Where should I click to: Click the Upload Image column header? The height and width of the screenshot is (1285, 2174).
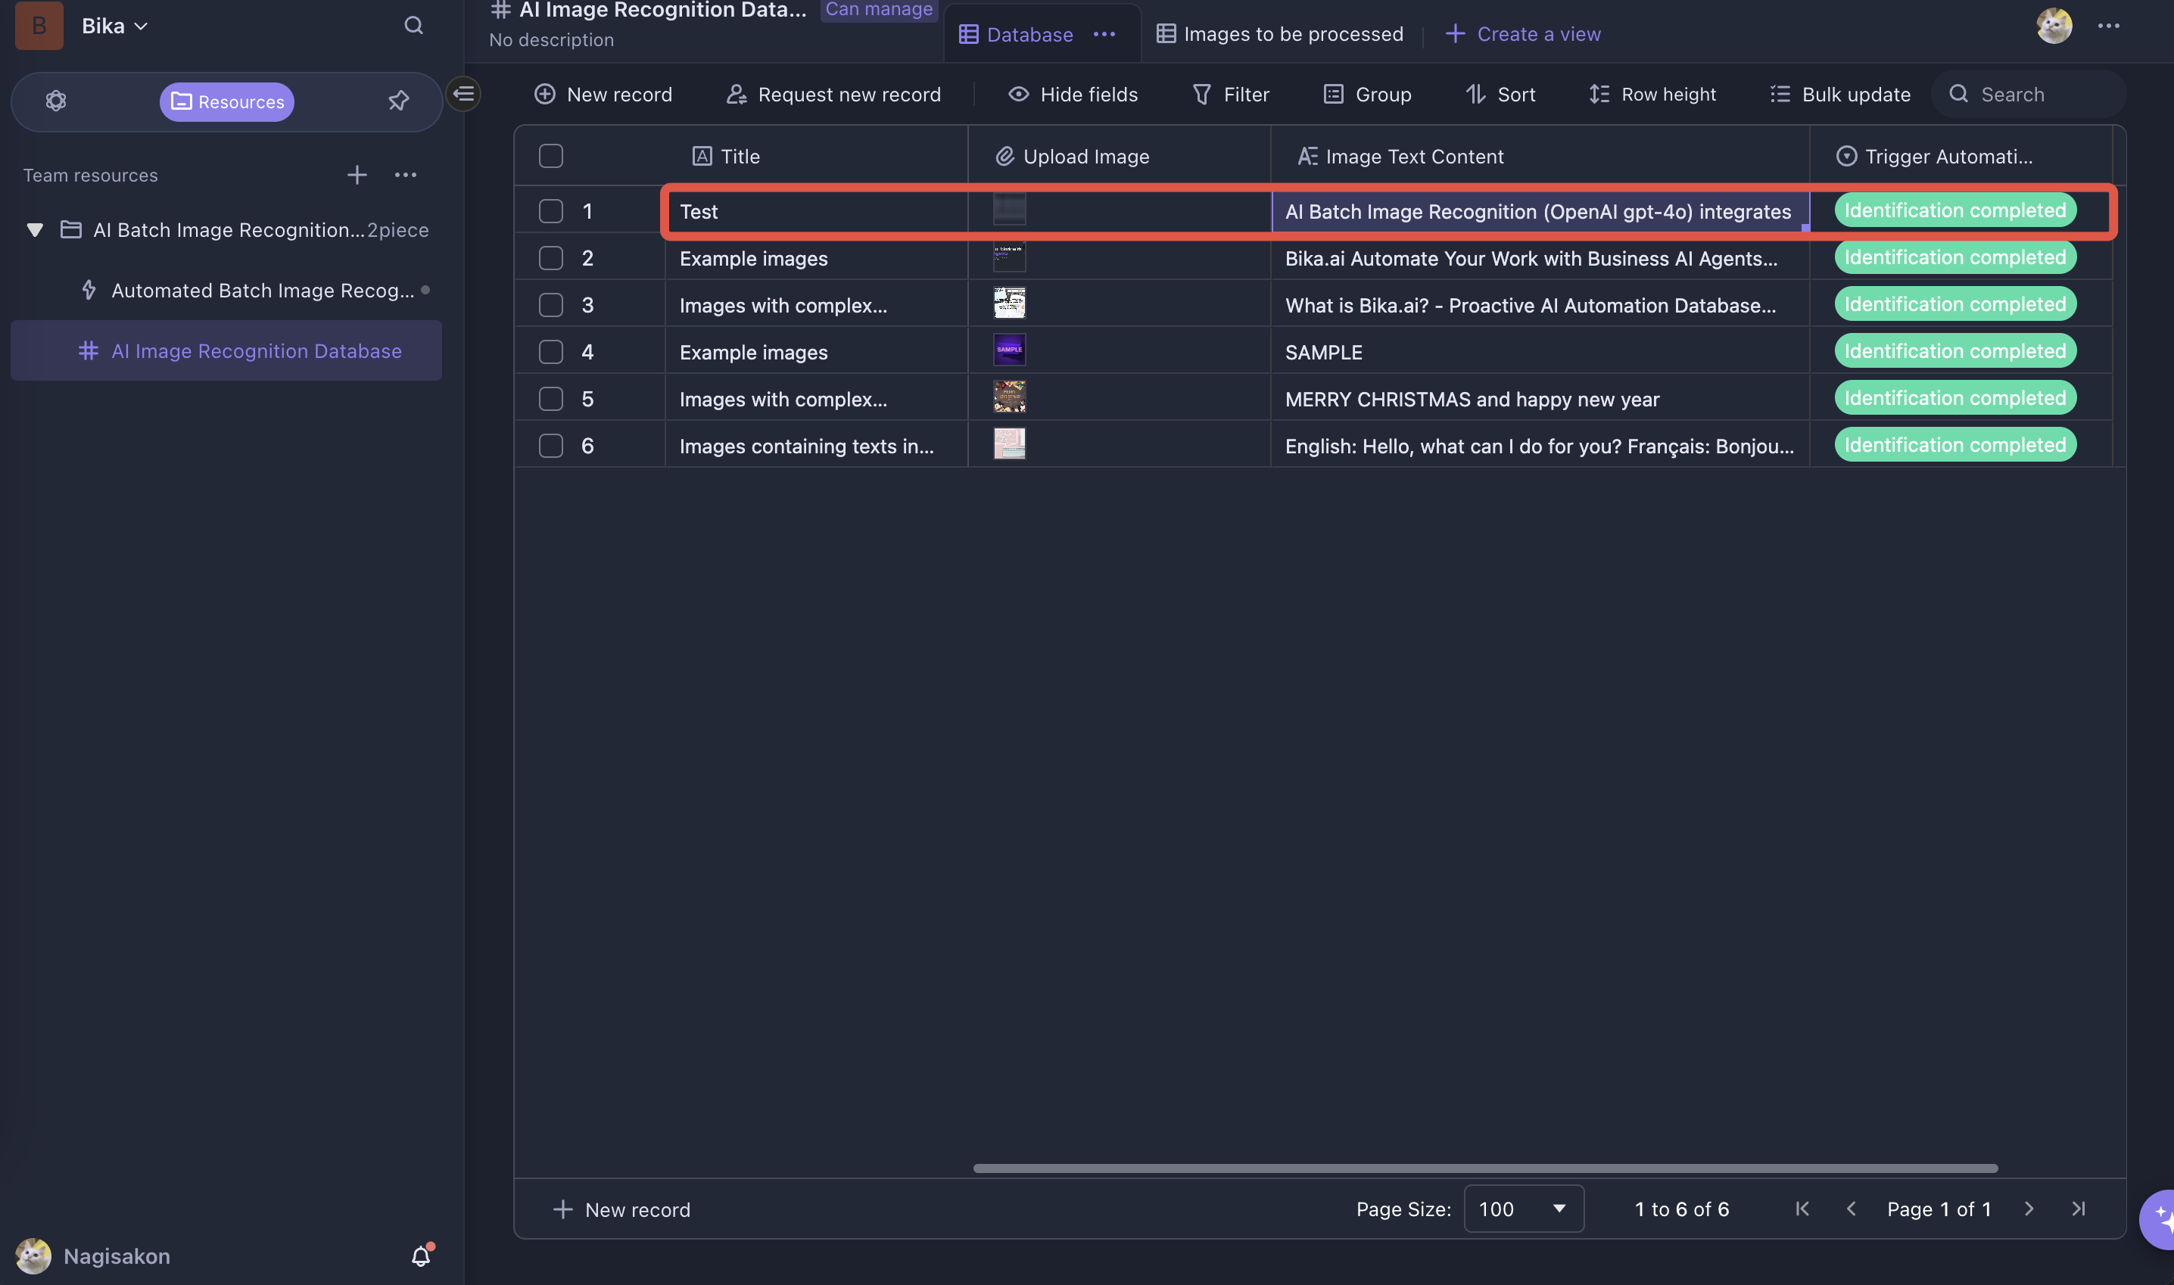click(1119, 156)
